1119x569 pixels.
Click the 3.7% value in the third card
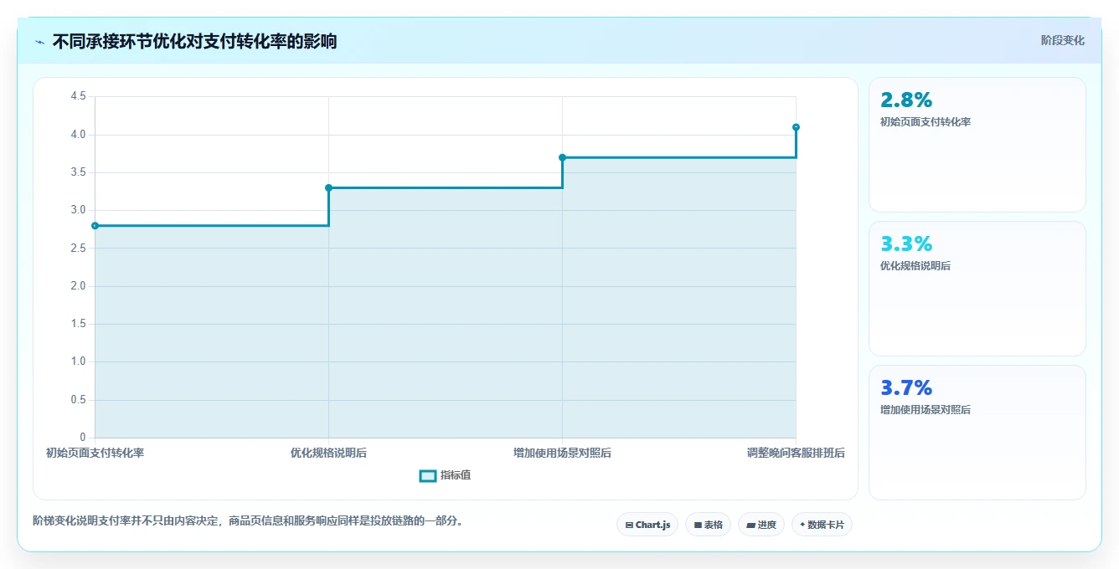906,388
